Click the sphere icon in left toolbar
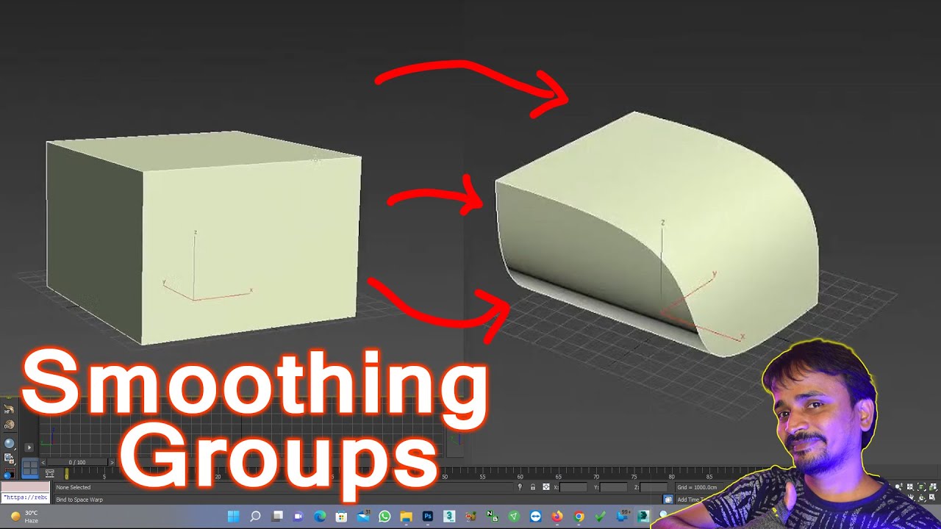This screenshot has width=941, height=529. [9, 443]
